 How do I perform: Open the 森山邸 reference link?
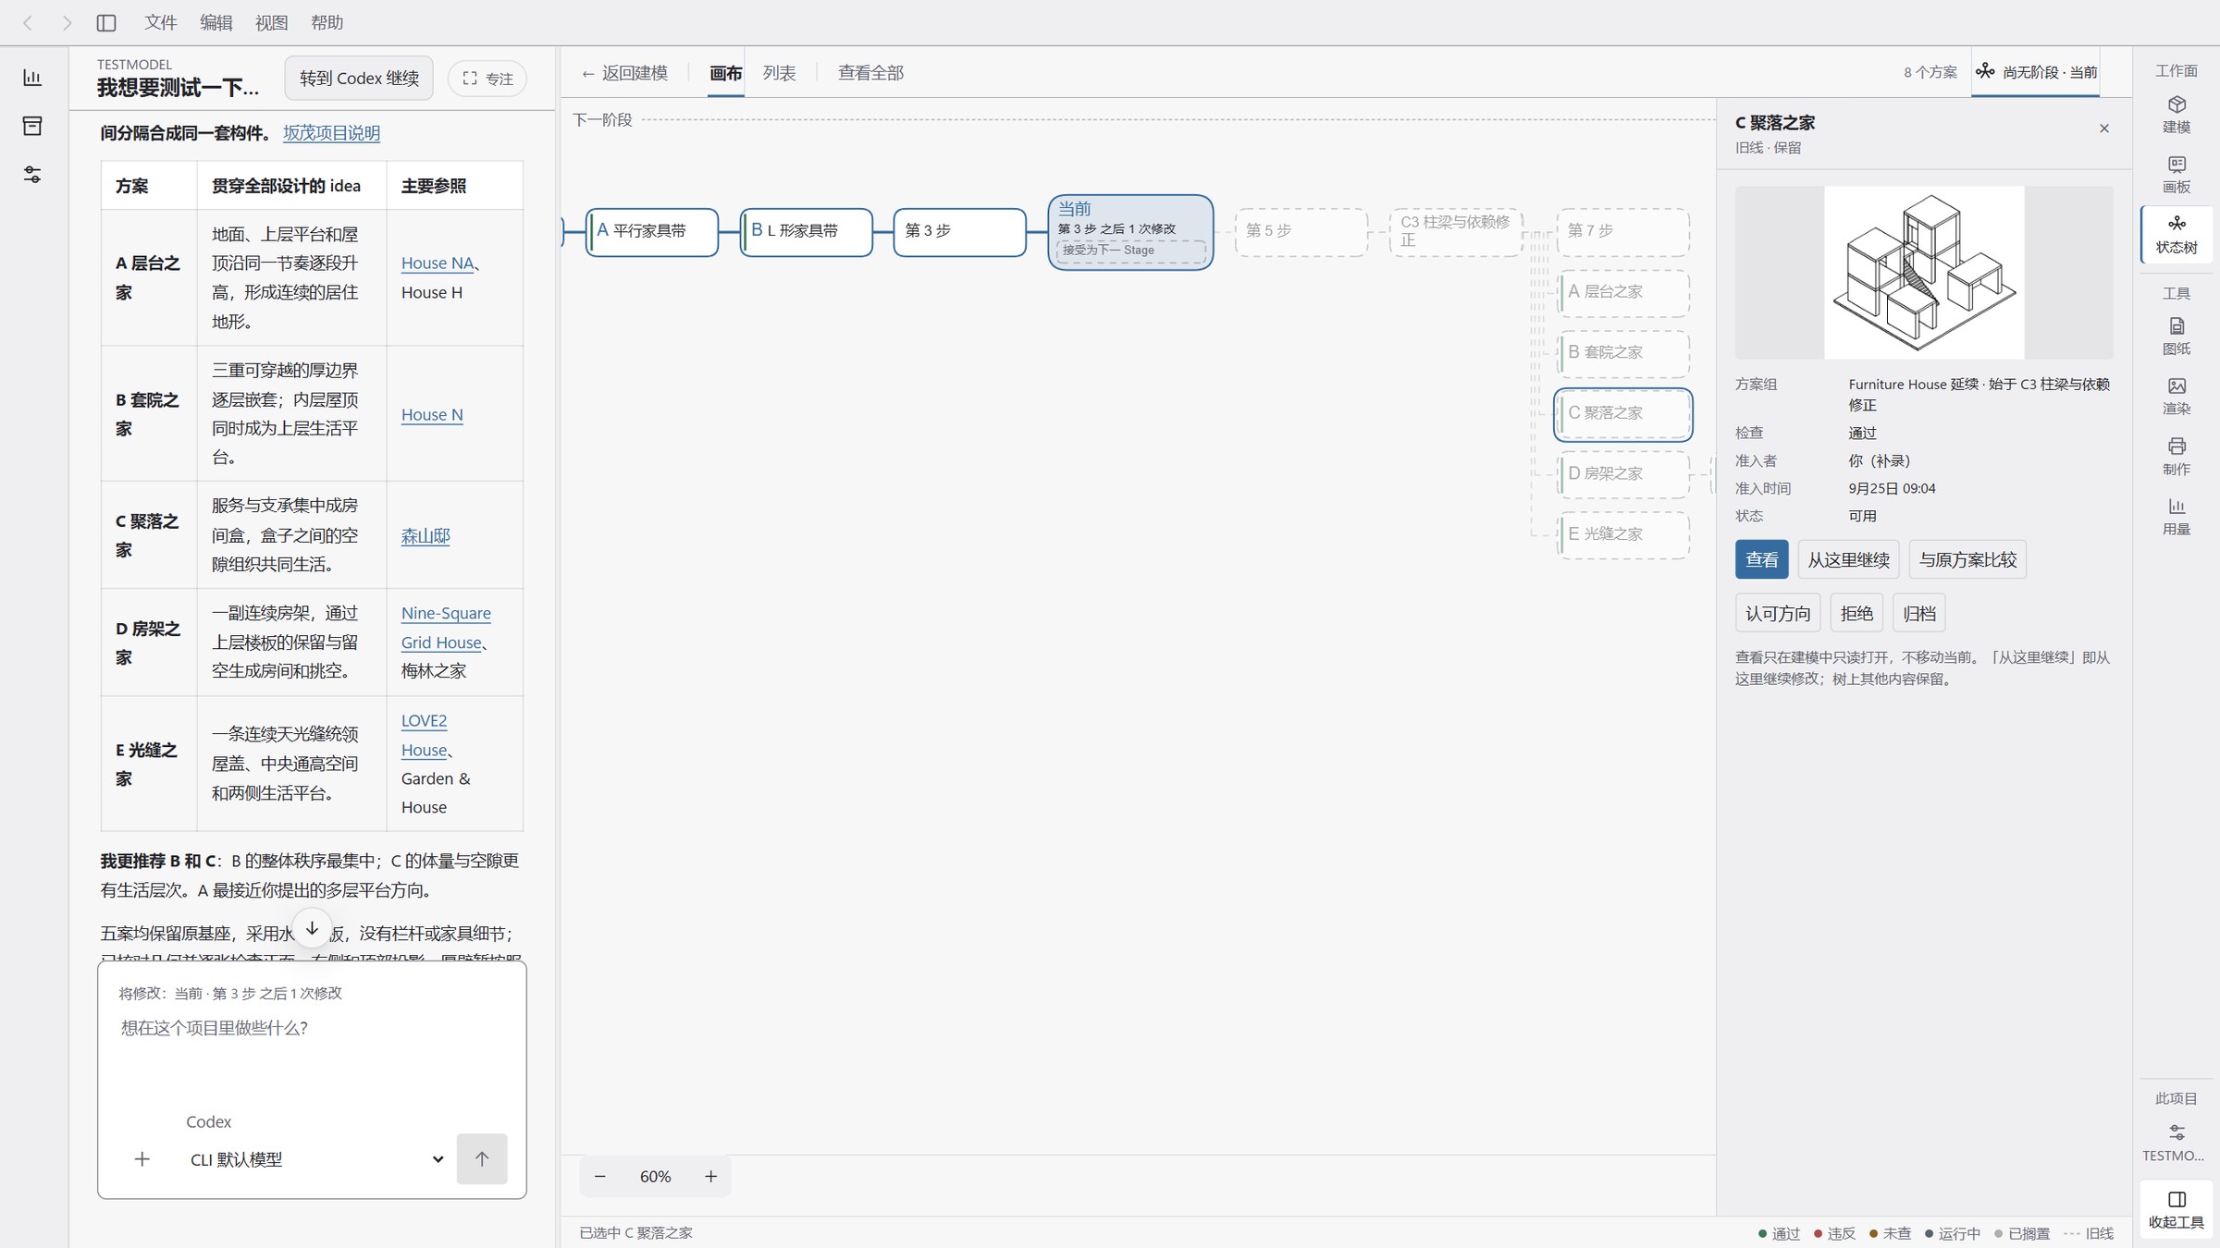click(425, 535)
